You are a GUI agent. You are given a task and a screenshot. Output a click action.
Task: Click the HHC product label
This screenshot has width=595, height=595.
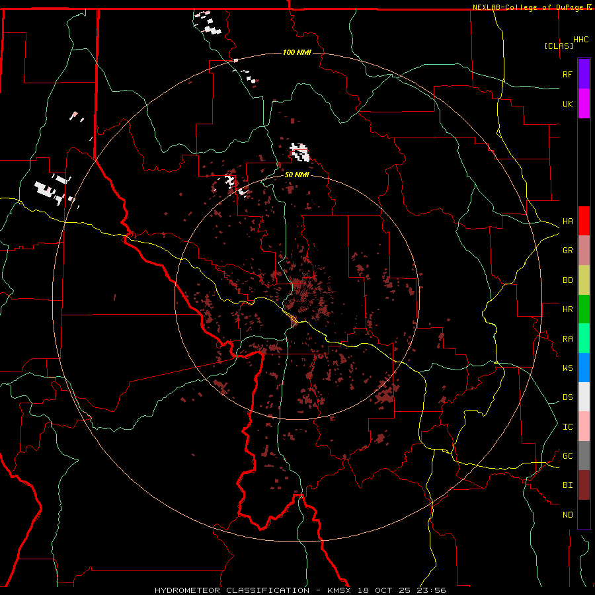581,40
